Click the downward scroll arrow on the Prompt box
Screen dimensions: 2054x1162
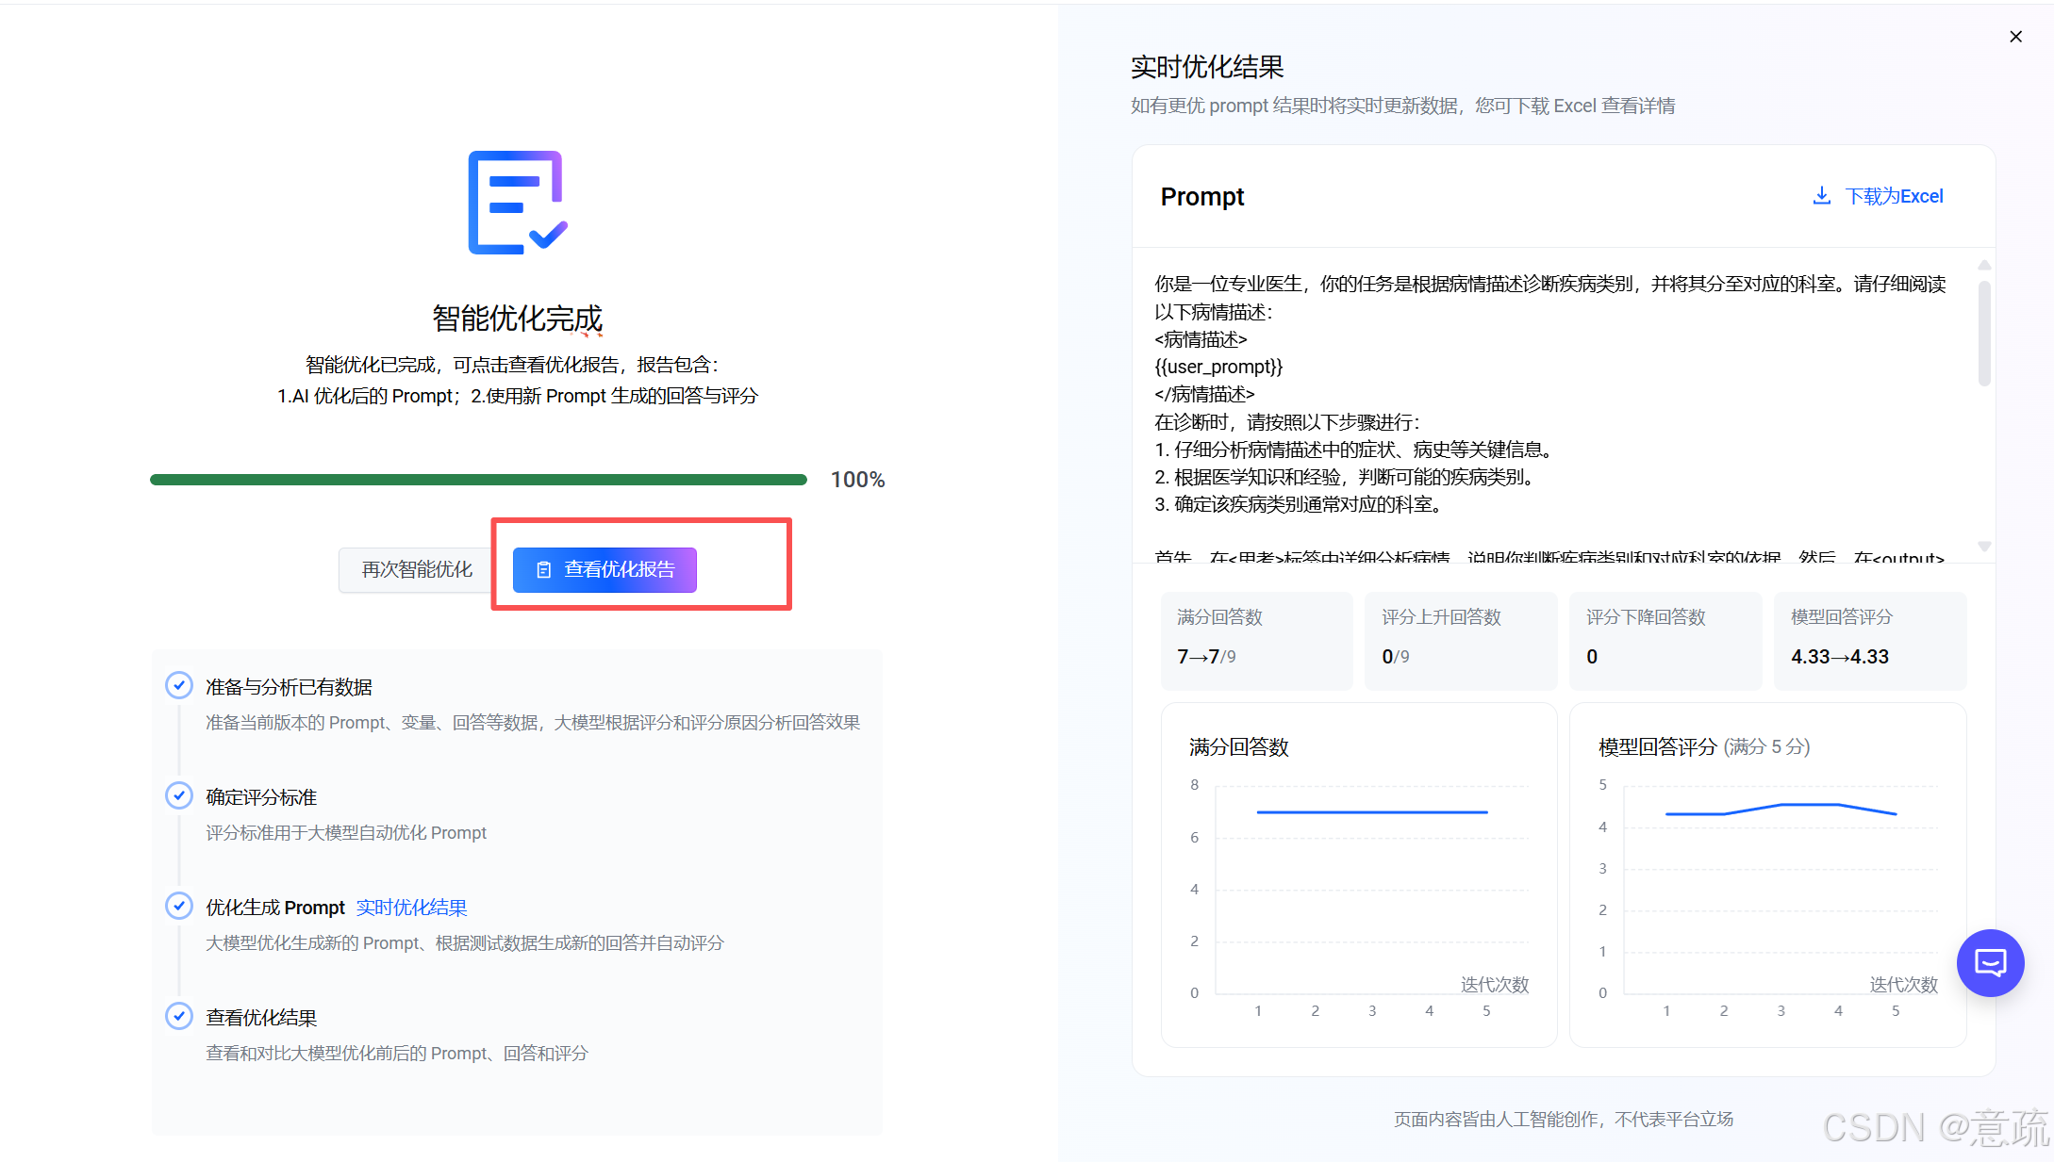(x=1984, y=547)
